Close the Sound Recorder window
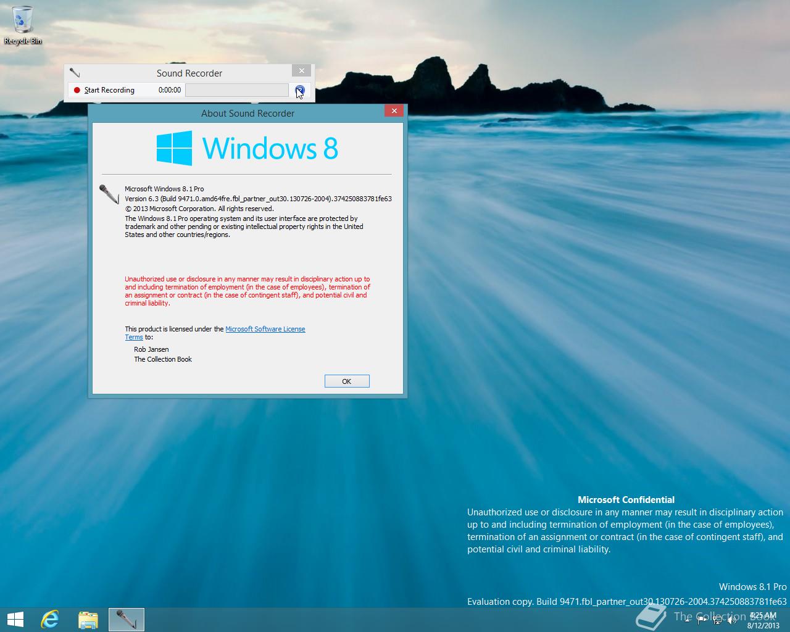This screenshot has height=632, width=790. point(301,71)
